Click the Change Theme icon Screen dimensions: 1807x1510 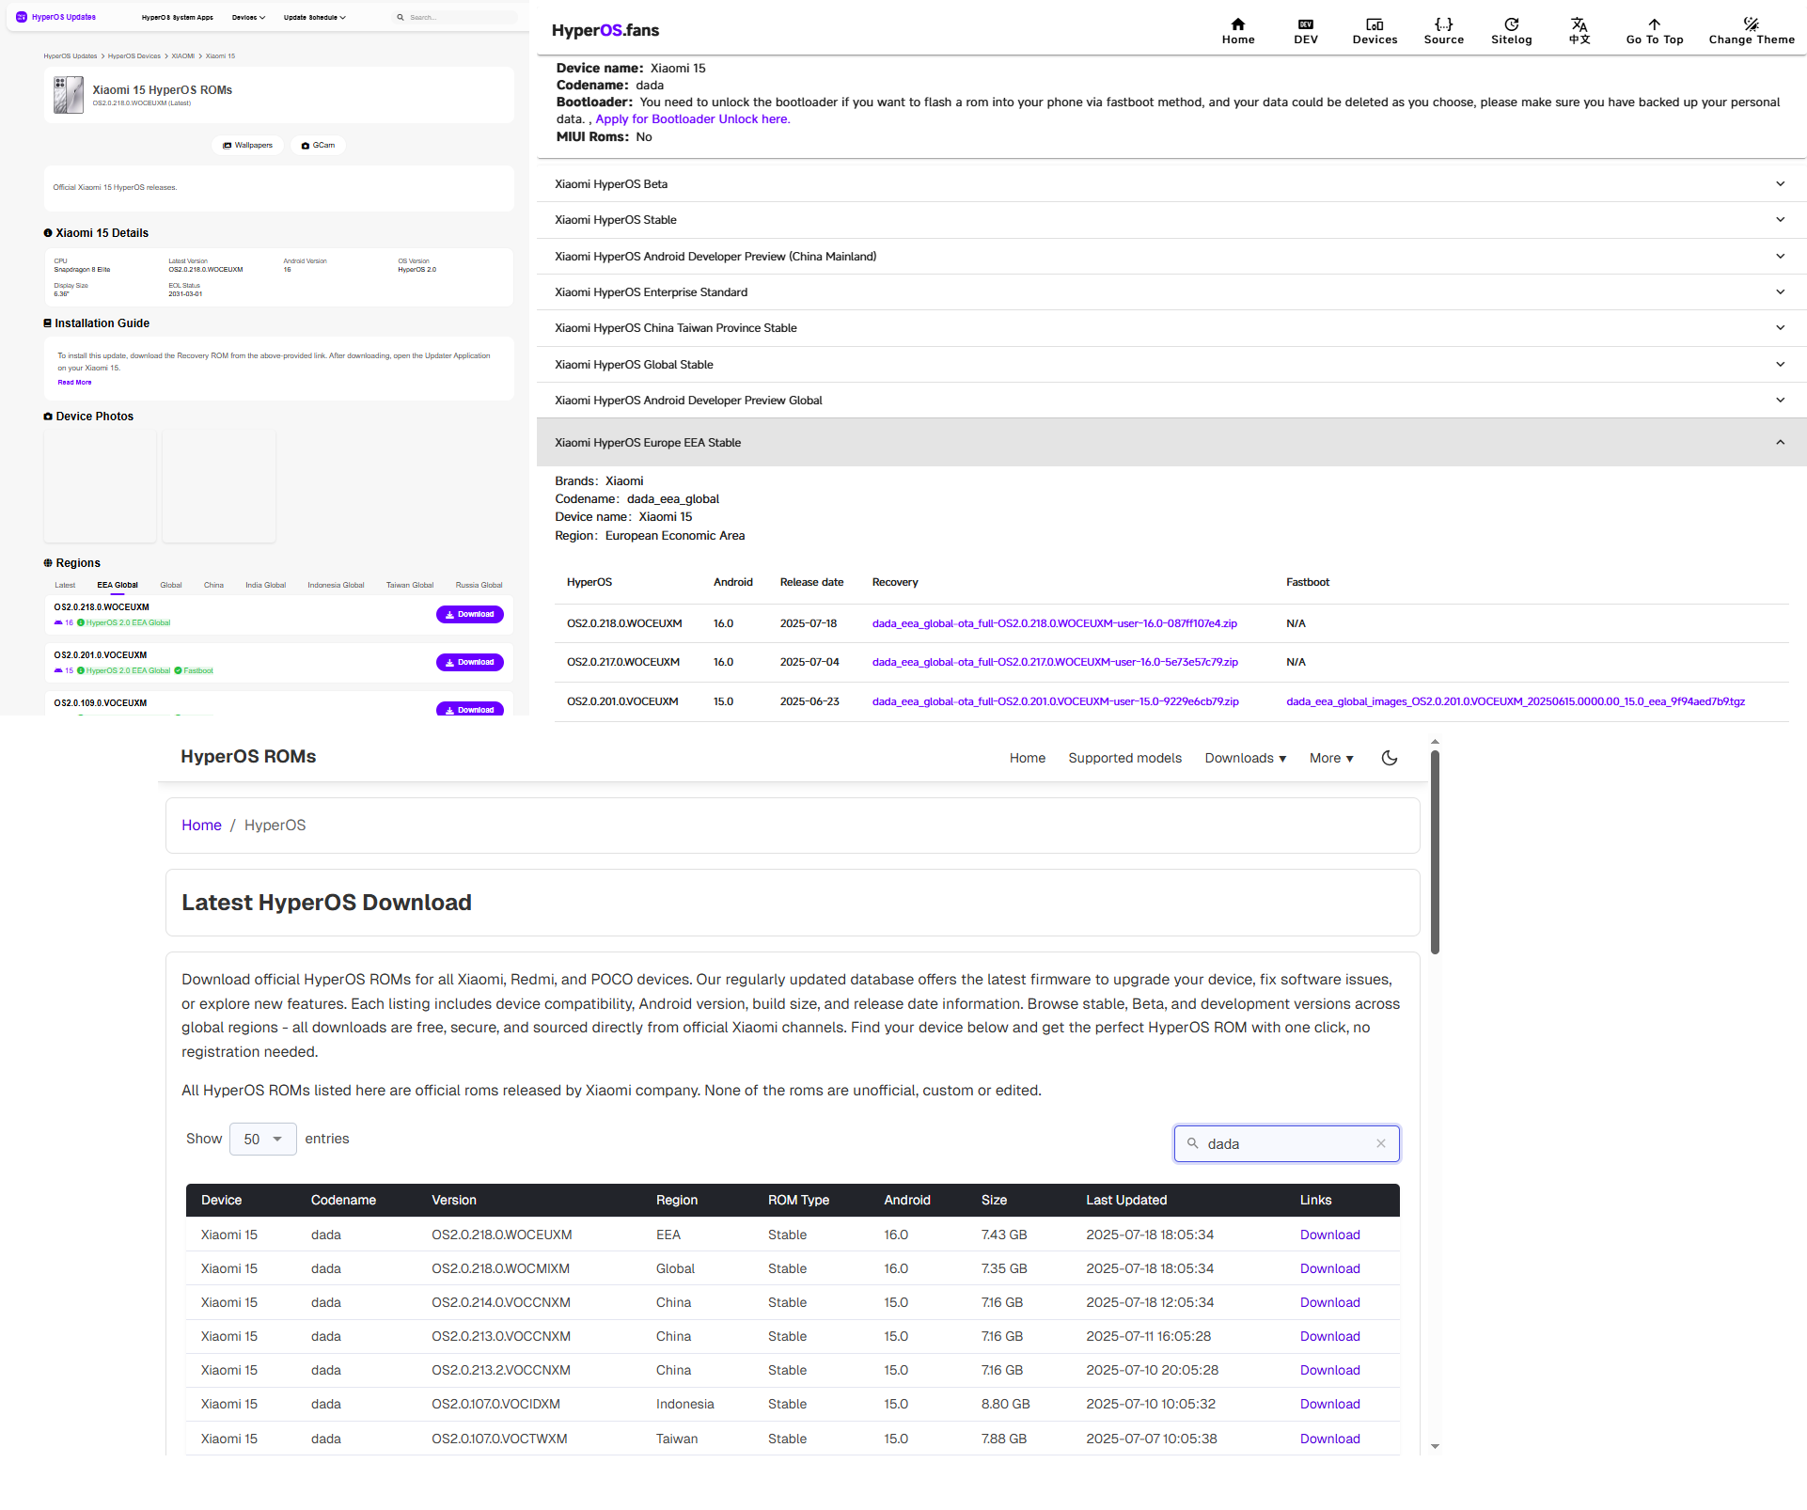coord(1751,24)
